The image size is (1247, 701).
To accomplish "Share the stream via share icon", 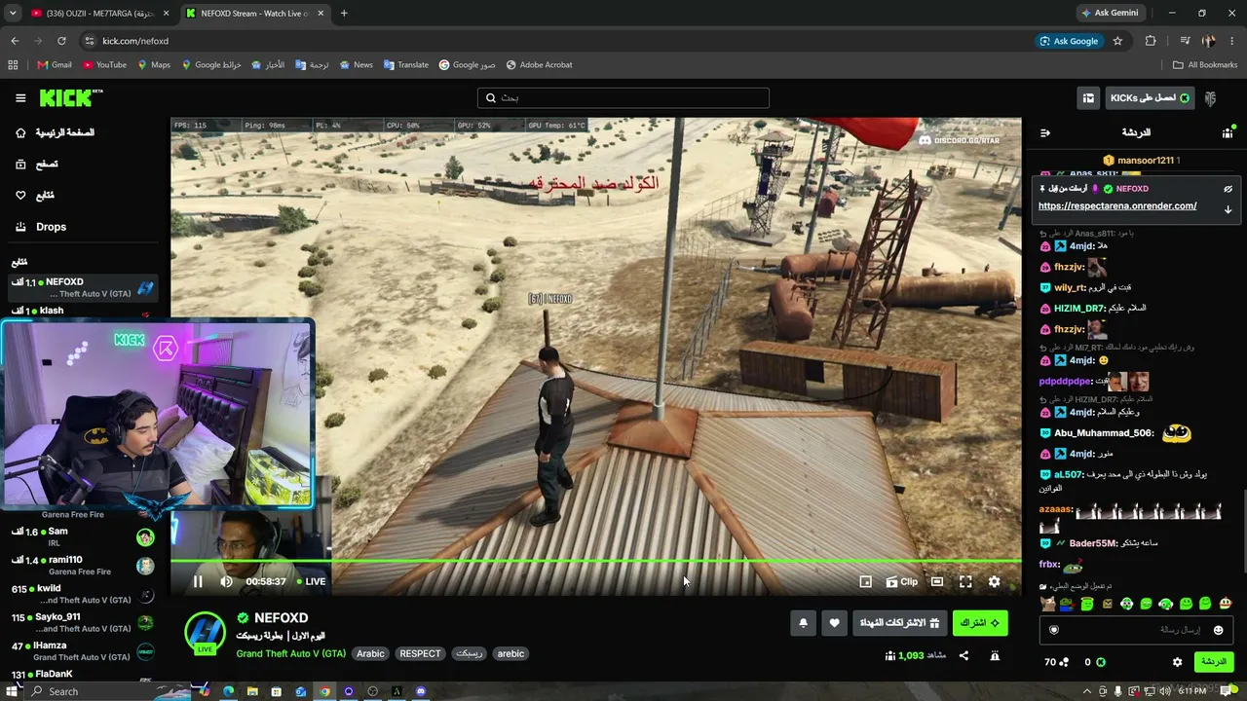I will point(964,655).
